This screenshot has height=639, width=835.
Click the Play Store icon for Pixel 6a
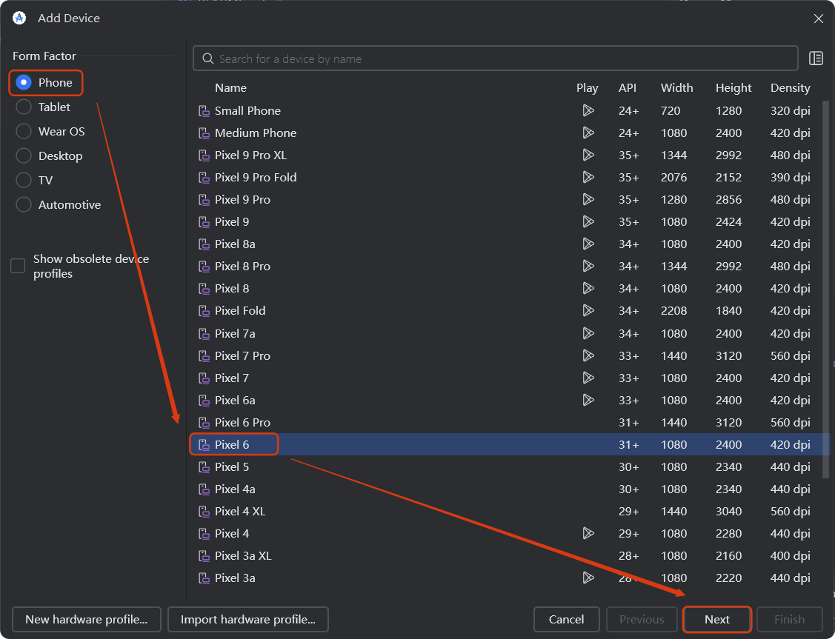(x=588, y=400)
